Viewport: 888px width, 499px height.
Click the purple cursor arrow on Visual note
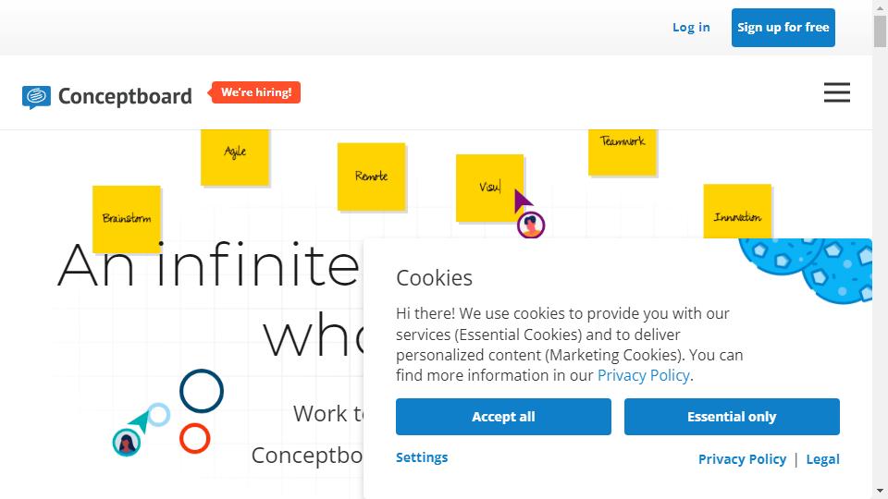522,201
